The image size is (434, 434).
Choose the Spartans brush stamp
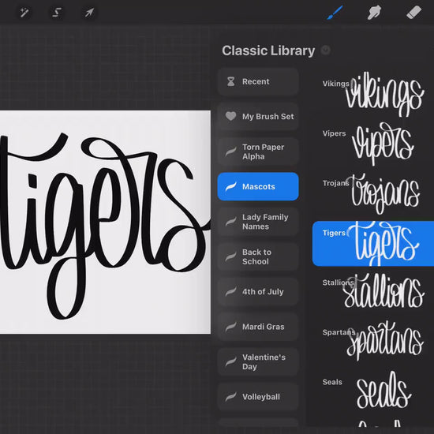(x=373, y=342)
